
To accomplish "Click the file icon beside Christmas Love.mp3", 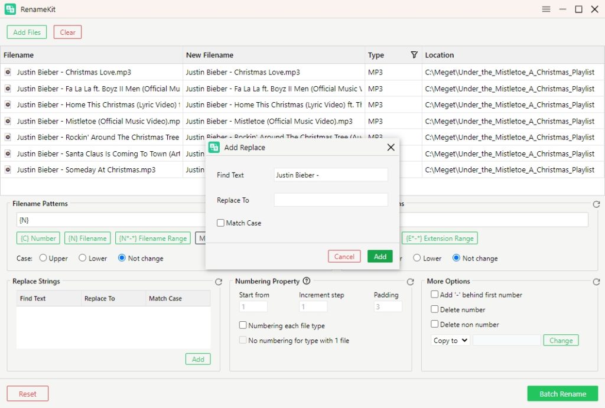I will click(x=8, y=71).
